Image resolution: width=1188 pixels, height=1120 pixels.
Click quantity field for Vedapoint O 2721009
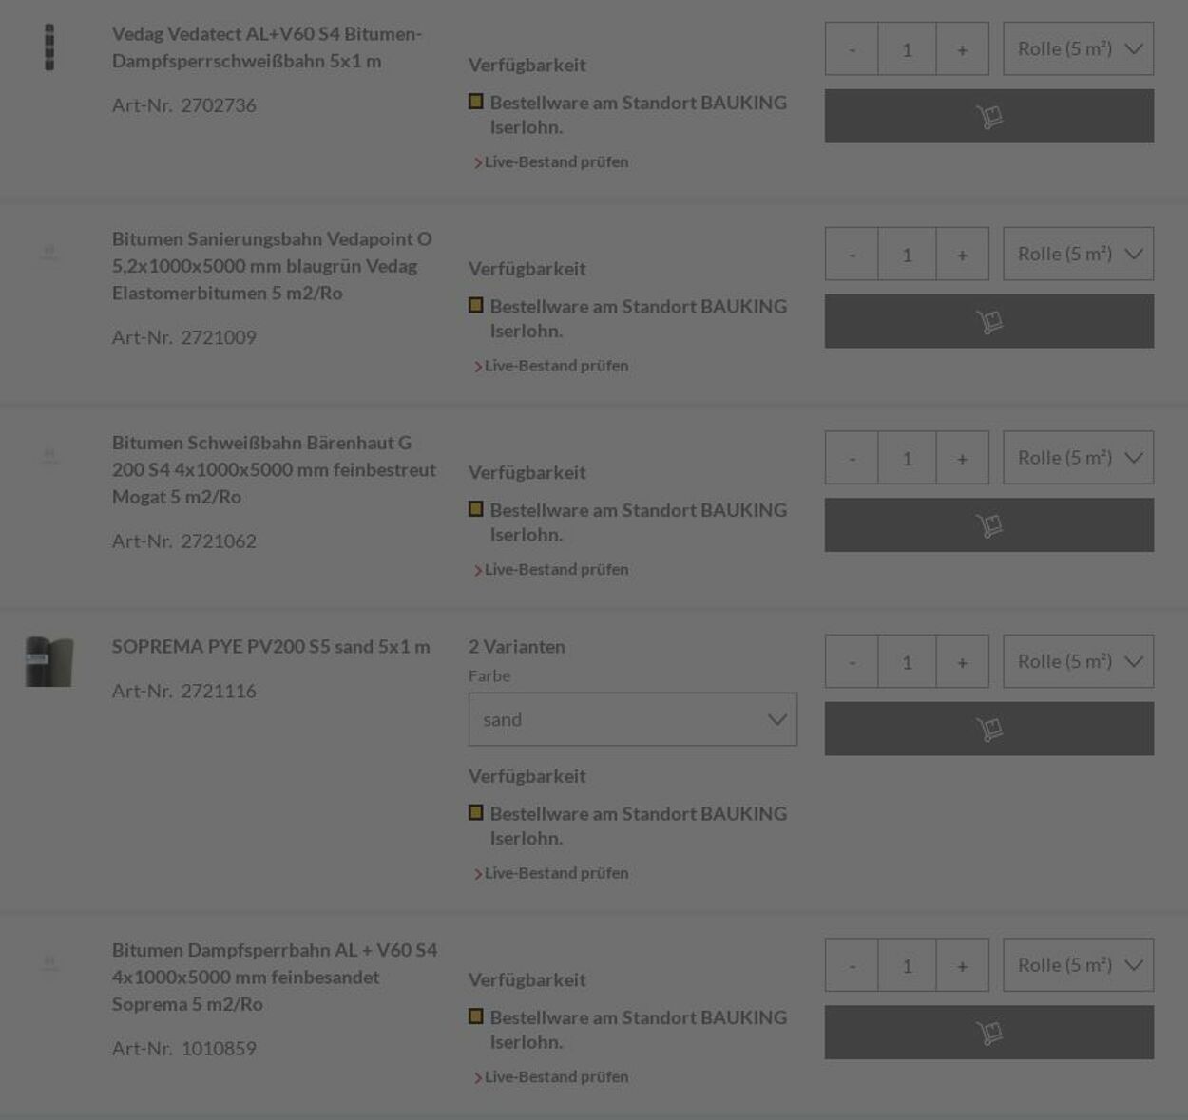click(x=907, y=254)
